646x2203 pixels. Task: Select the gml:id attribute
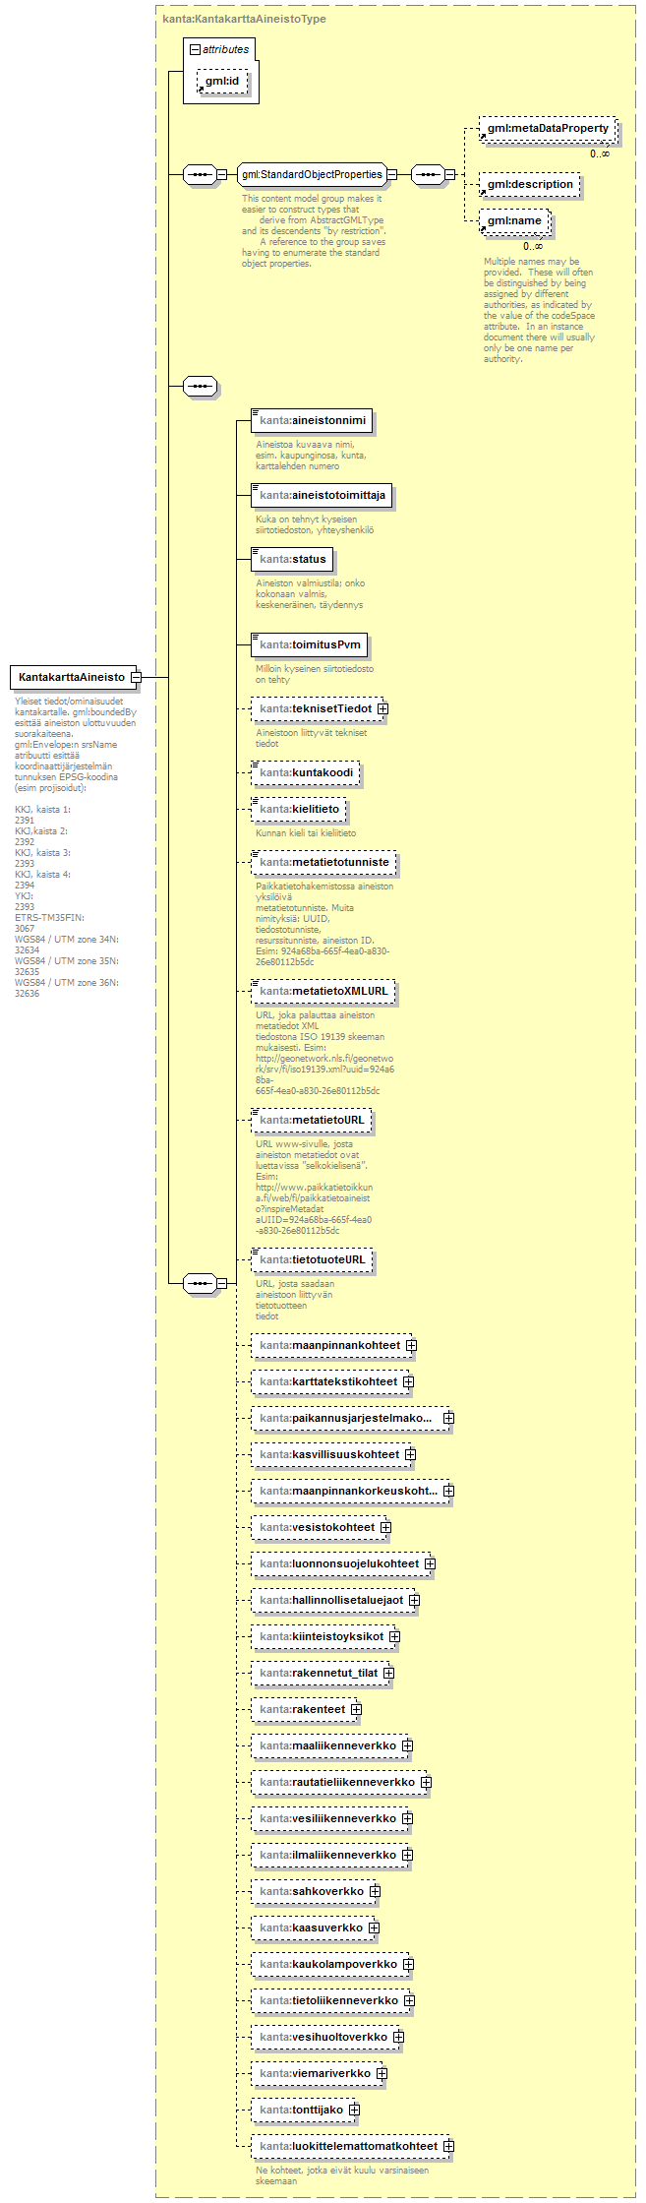(x=223, y=81)
